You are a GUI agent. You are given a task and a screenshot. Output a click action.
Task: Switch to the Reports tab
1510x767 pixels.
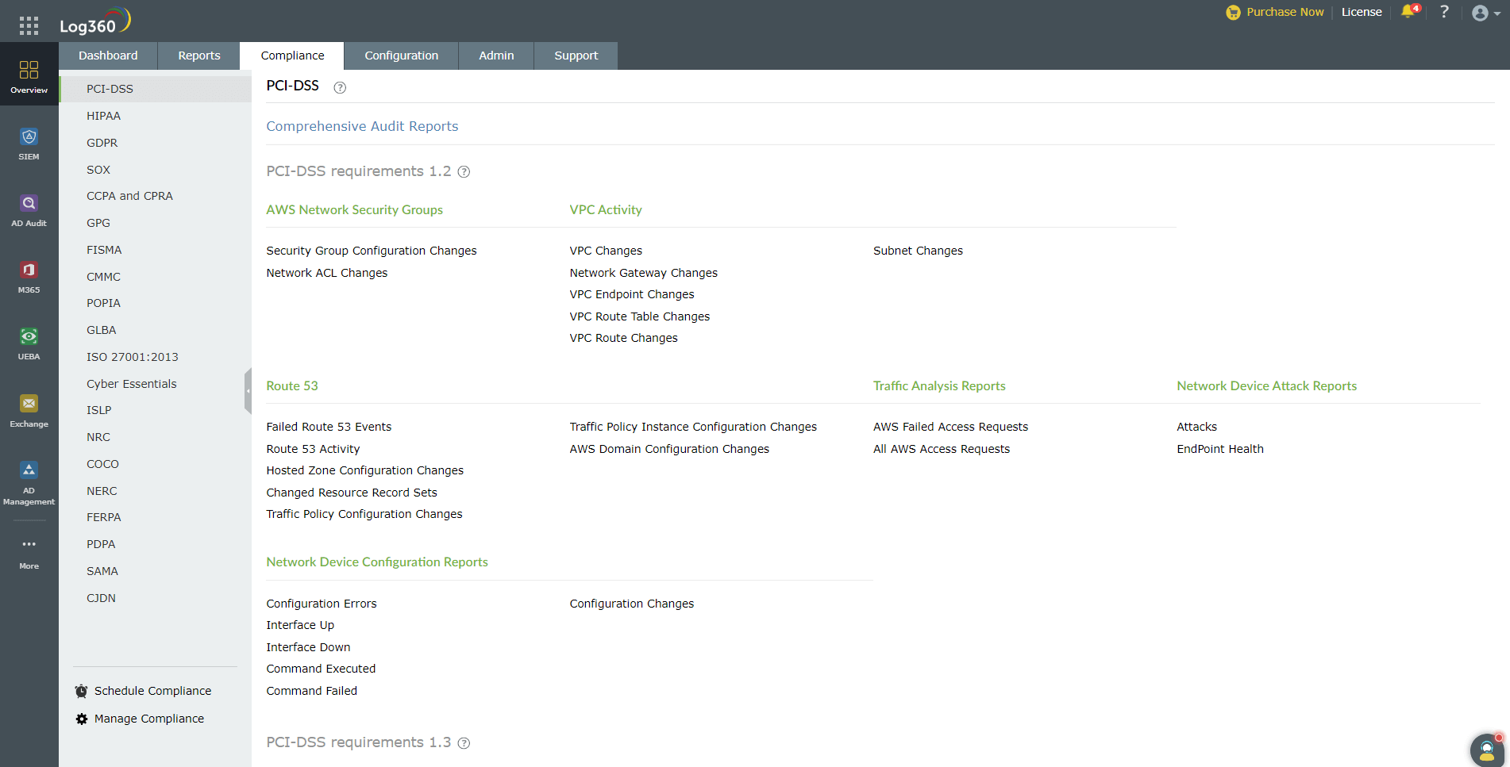click(x=198, y=56)
